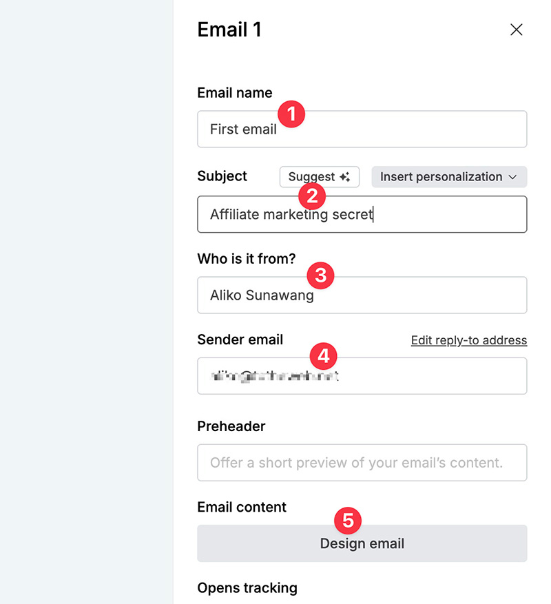Select the red step 3 marker
The image size is (551, 604).
tap(320, 276)
